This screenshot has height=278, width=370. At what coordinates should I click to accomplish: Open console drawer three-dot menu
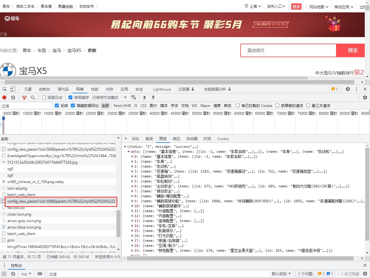(x=4, y=266)
